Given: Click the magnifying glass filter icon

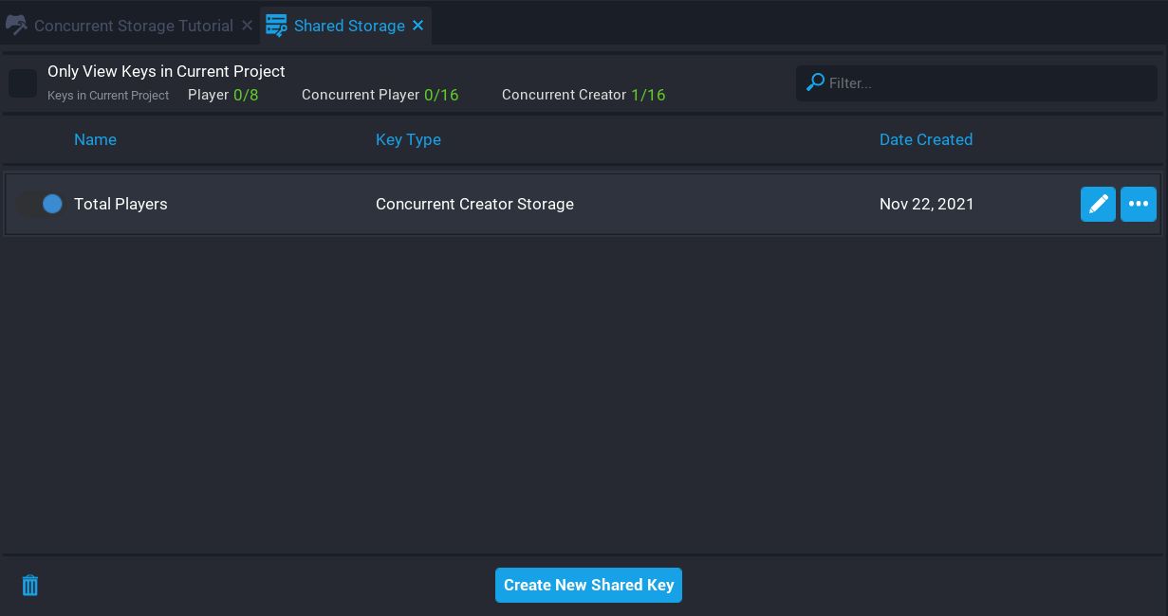Looking at the screenshot, I should click(815, 82).
